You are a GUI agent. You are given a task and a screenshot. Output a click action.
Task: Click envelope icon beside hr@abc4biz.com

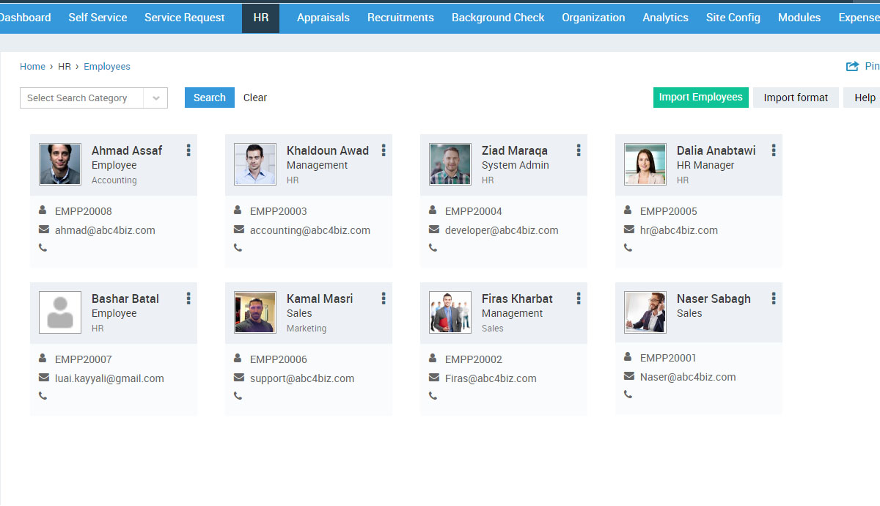click(x=628, y=230)
